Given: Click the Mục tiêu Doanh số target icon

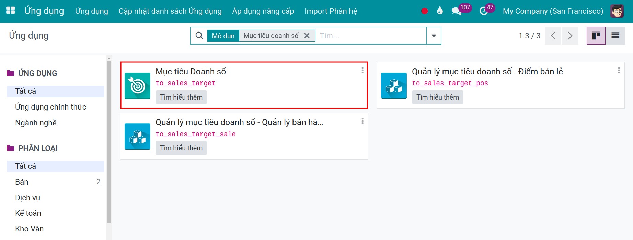Looking at the screenshot, I should 137,86.
